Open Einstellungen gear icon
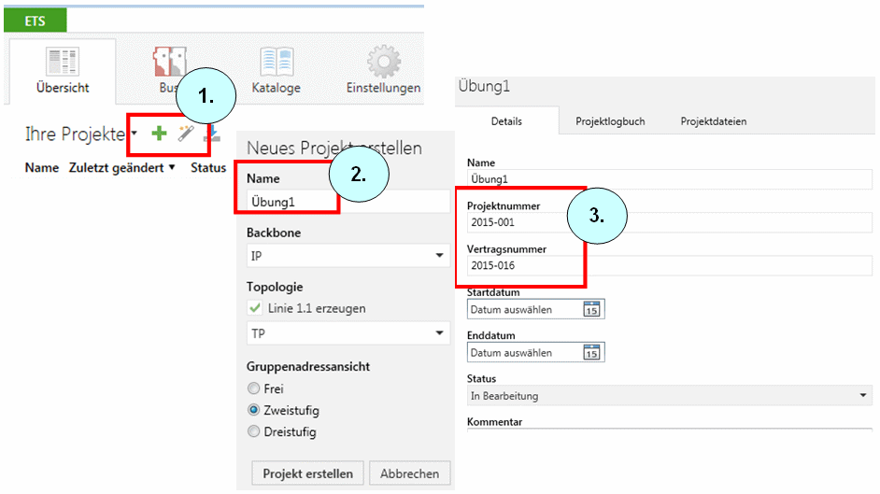 click(383, 62)
